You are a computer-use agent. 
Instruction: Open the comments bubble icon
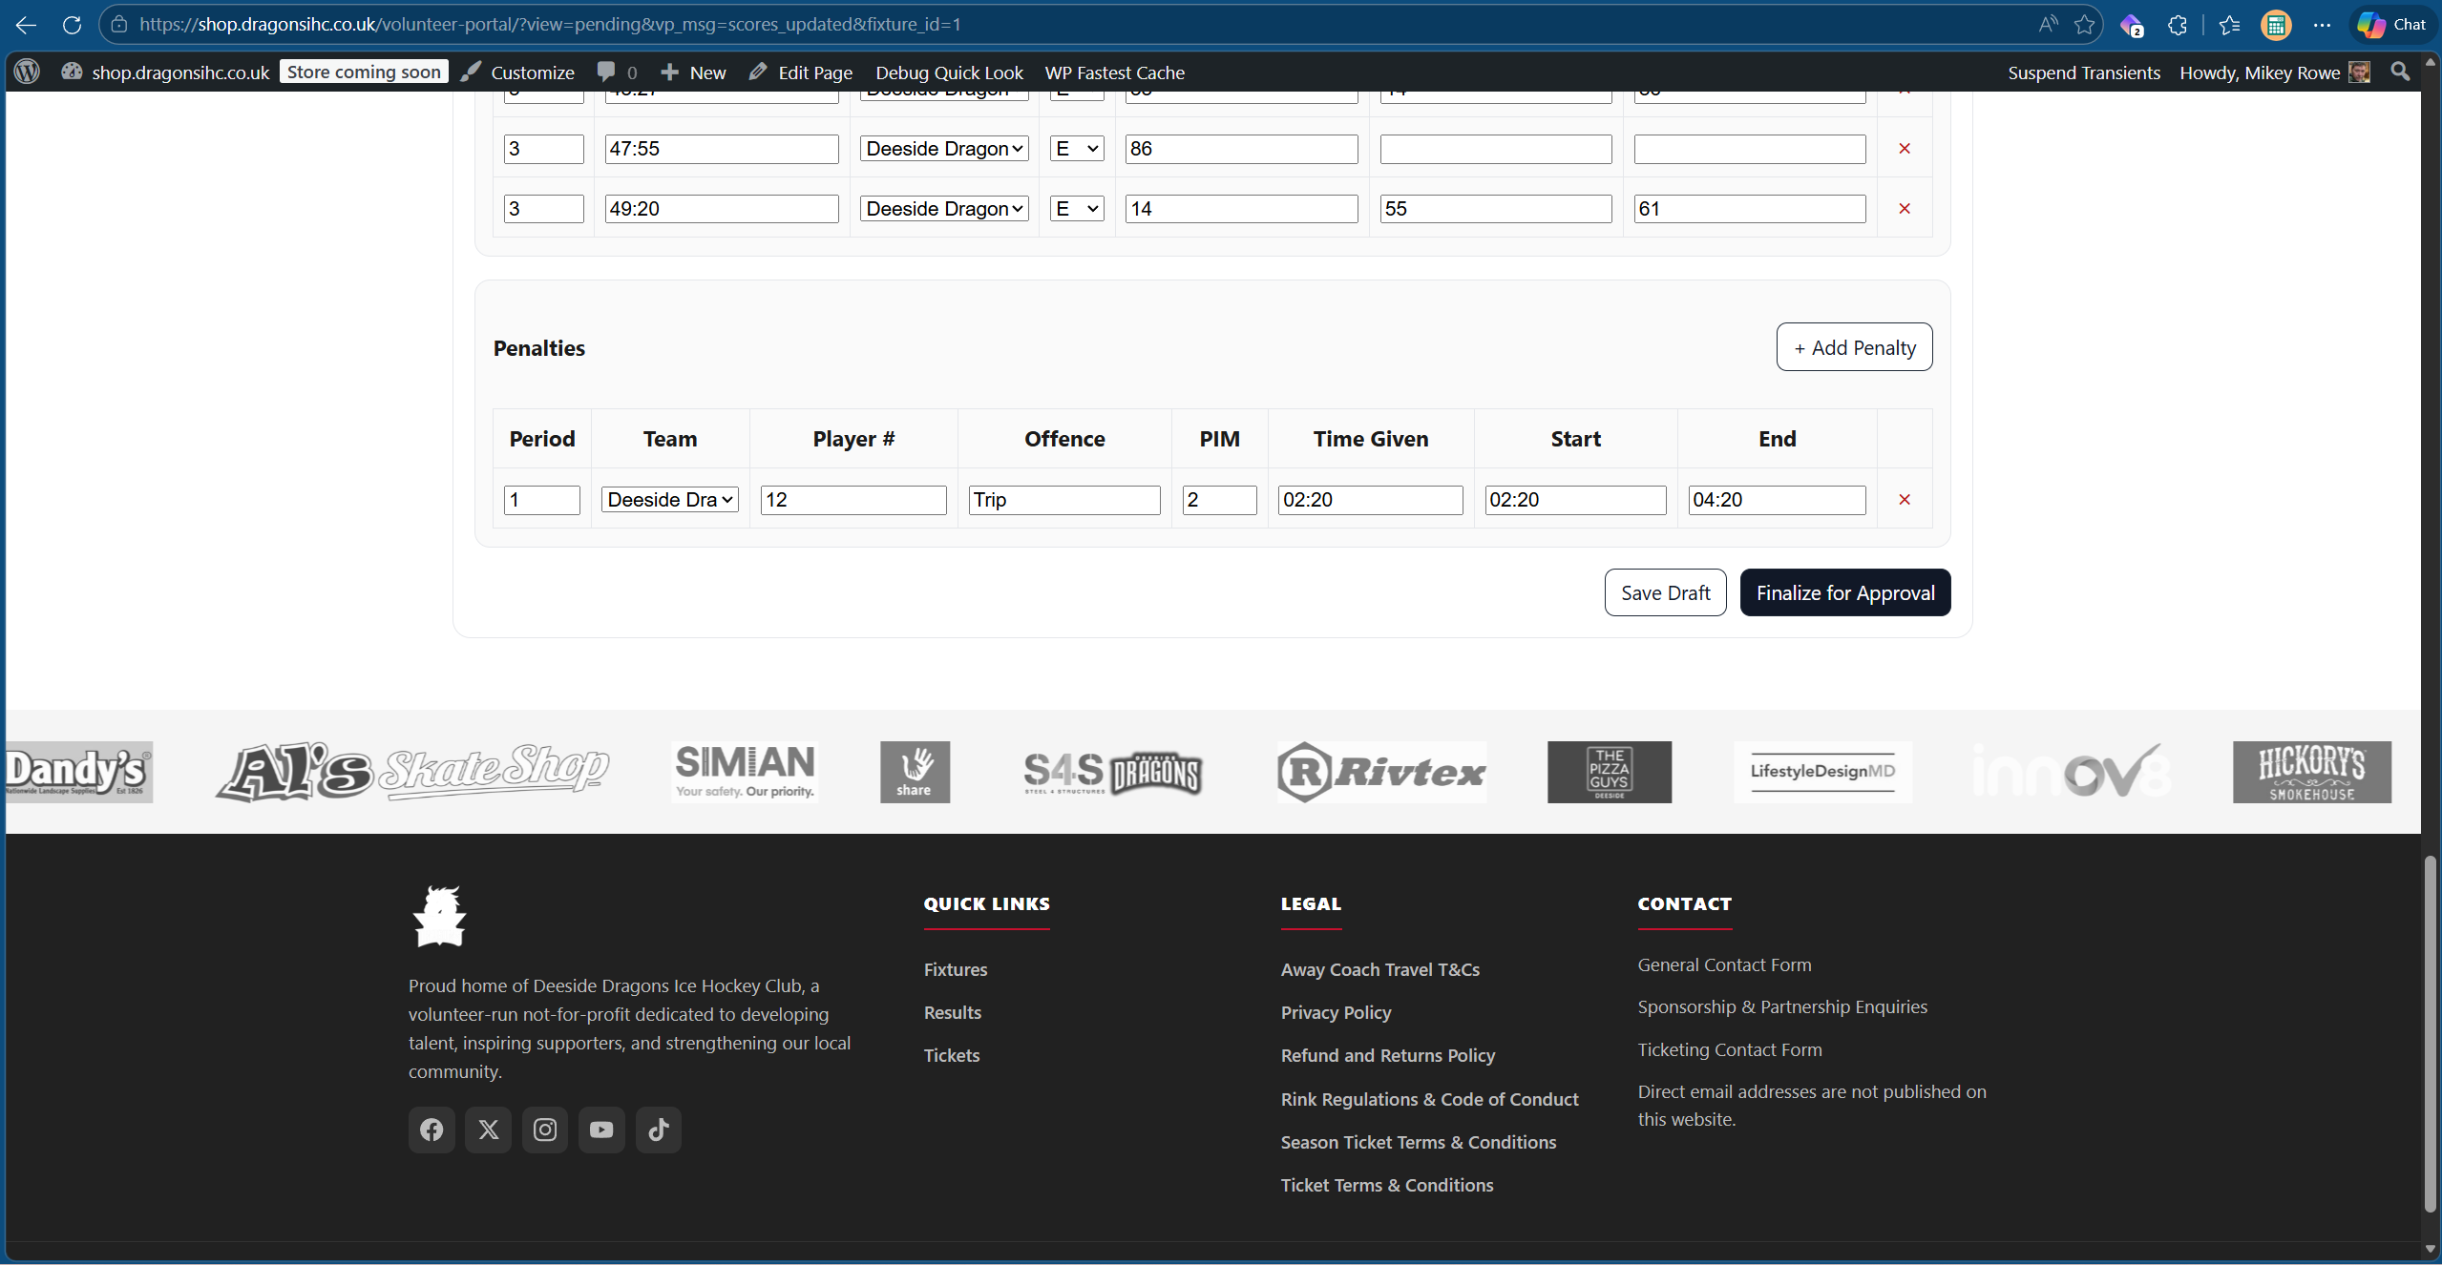pos(607,71)
